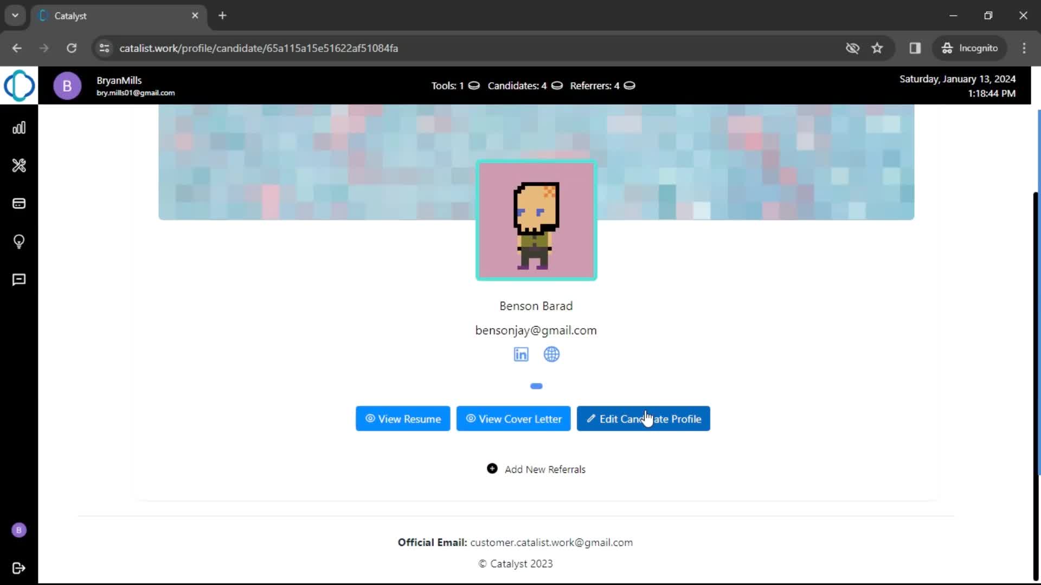This screenshot has height=585, width=1041.
Task: Click the Globe/website icon on profile
Action: [552, 354]
